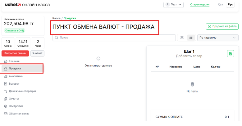
Task: Click the documents icon beside Отчеты
Action: 6,99
